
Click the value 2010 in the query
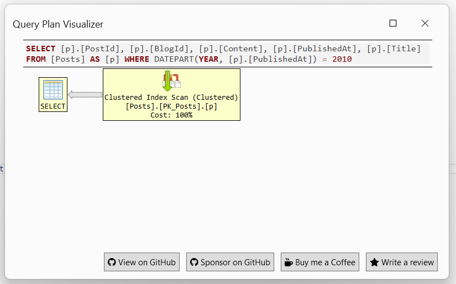[x=342, y=59]
